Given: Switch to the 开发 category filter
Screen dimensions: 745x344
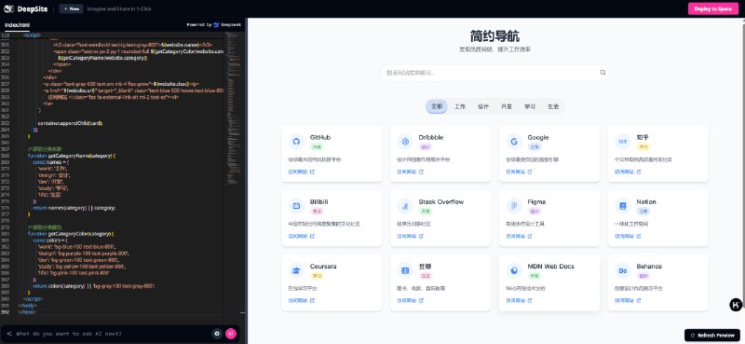Looking at the screenshot, I should click(x=506, y=106).
